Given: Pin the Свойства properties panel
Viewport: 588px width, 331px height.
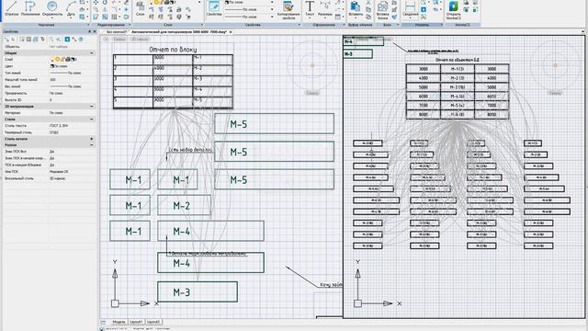Looking at the screenshot, I should [x=89, y=31].
